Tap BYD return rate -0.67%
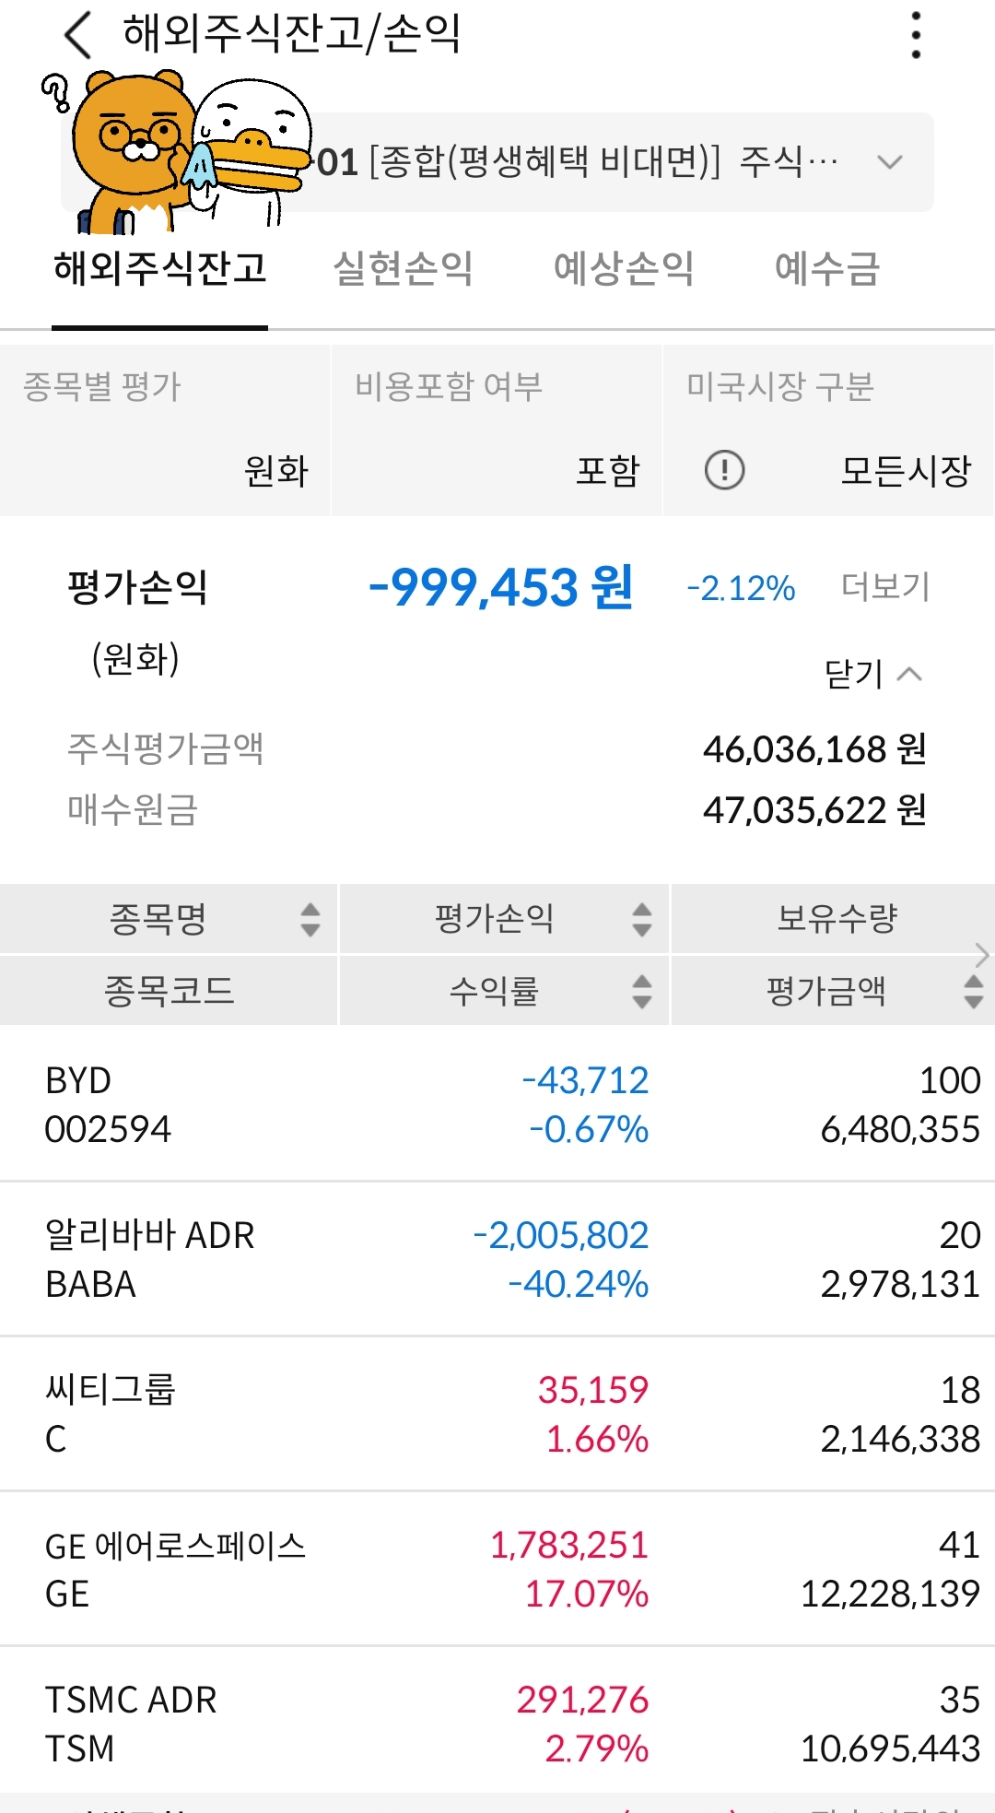Viewport: 995px width, 1813px height. [x=589, y=1129]
